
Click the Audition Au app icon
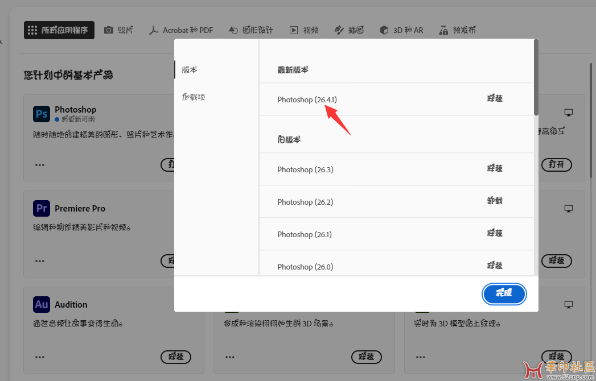click(x=42, y=304)
